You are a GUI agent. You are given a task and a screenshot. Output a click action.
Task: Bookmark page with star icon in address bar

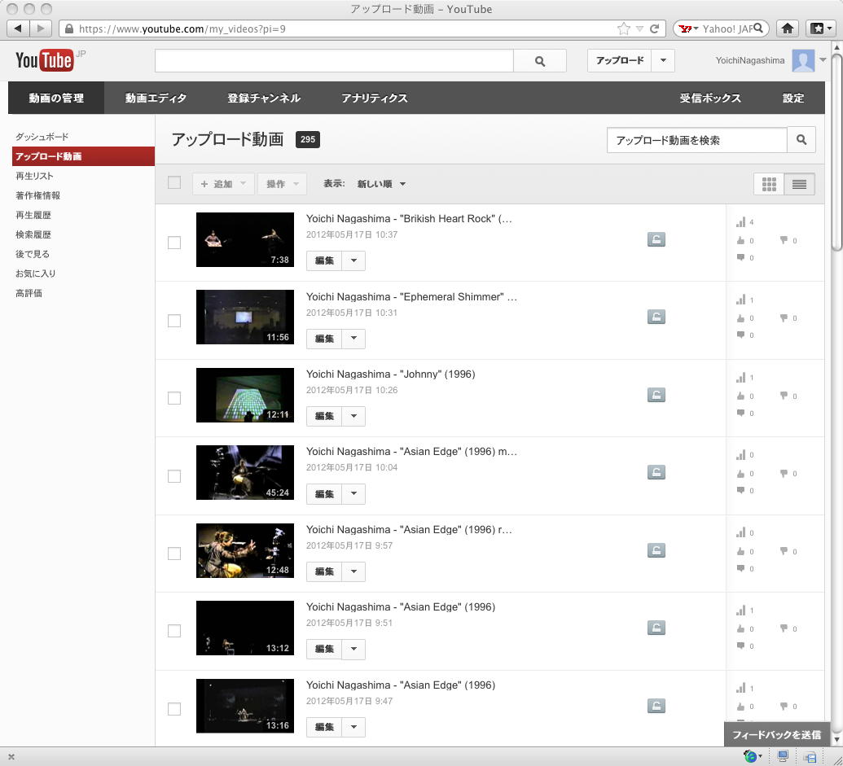coord(624,28)
